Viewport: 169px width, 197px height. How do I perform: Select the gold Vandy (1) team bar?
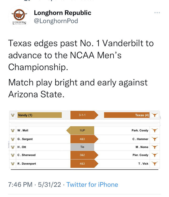tap(39, 115)
